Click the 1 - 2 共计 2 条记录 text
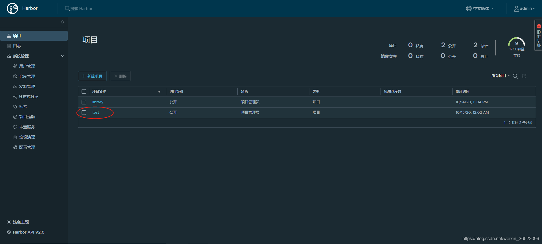 click(x=518, y=123)
